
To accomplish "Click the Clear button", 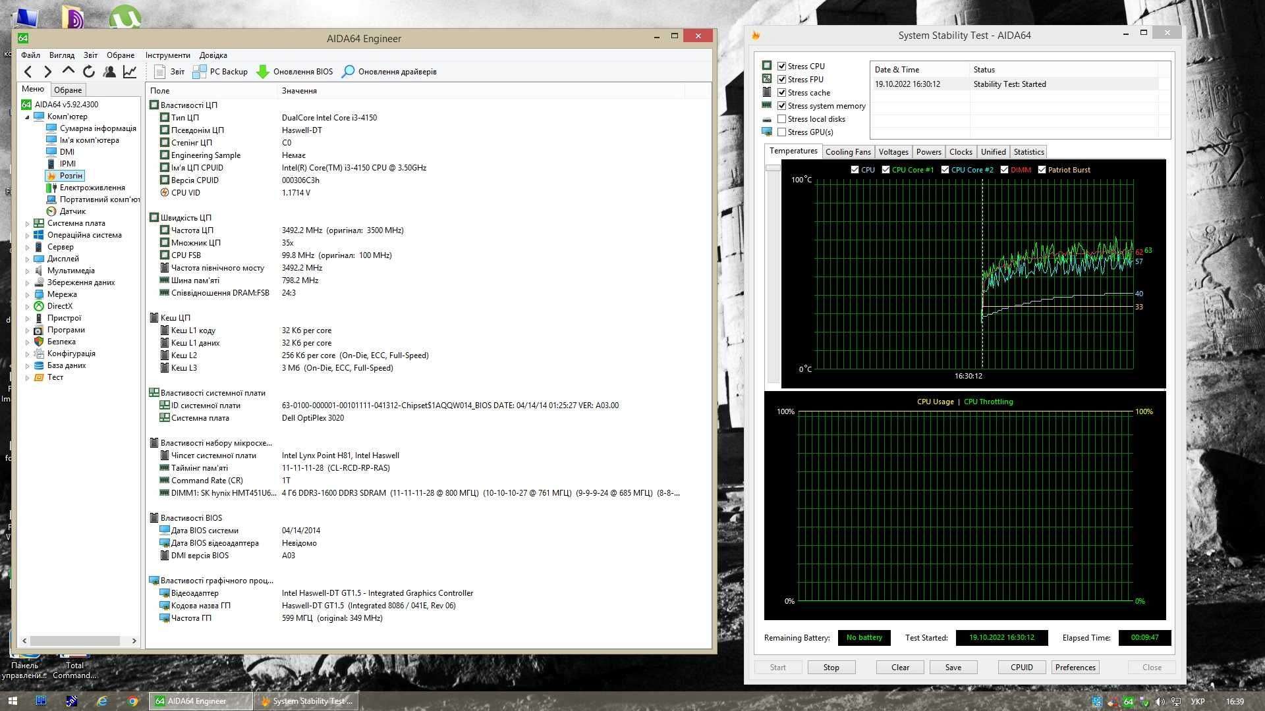I will pyautogui.click(x=900, y=668).
